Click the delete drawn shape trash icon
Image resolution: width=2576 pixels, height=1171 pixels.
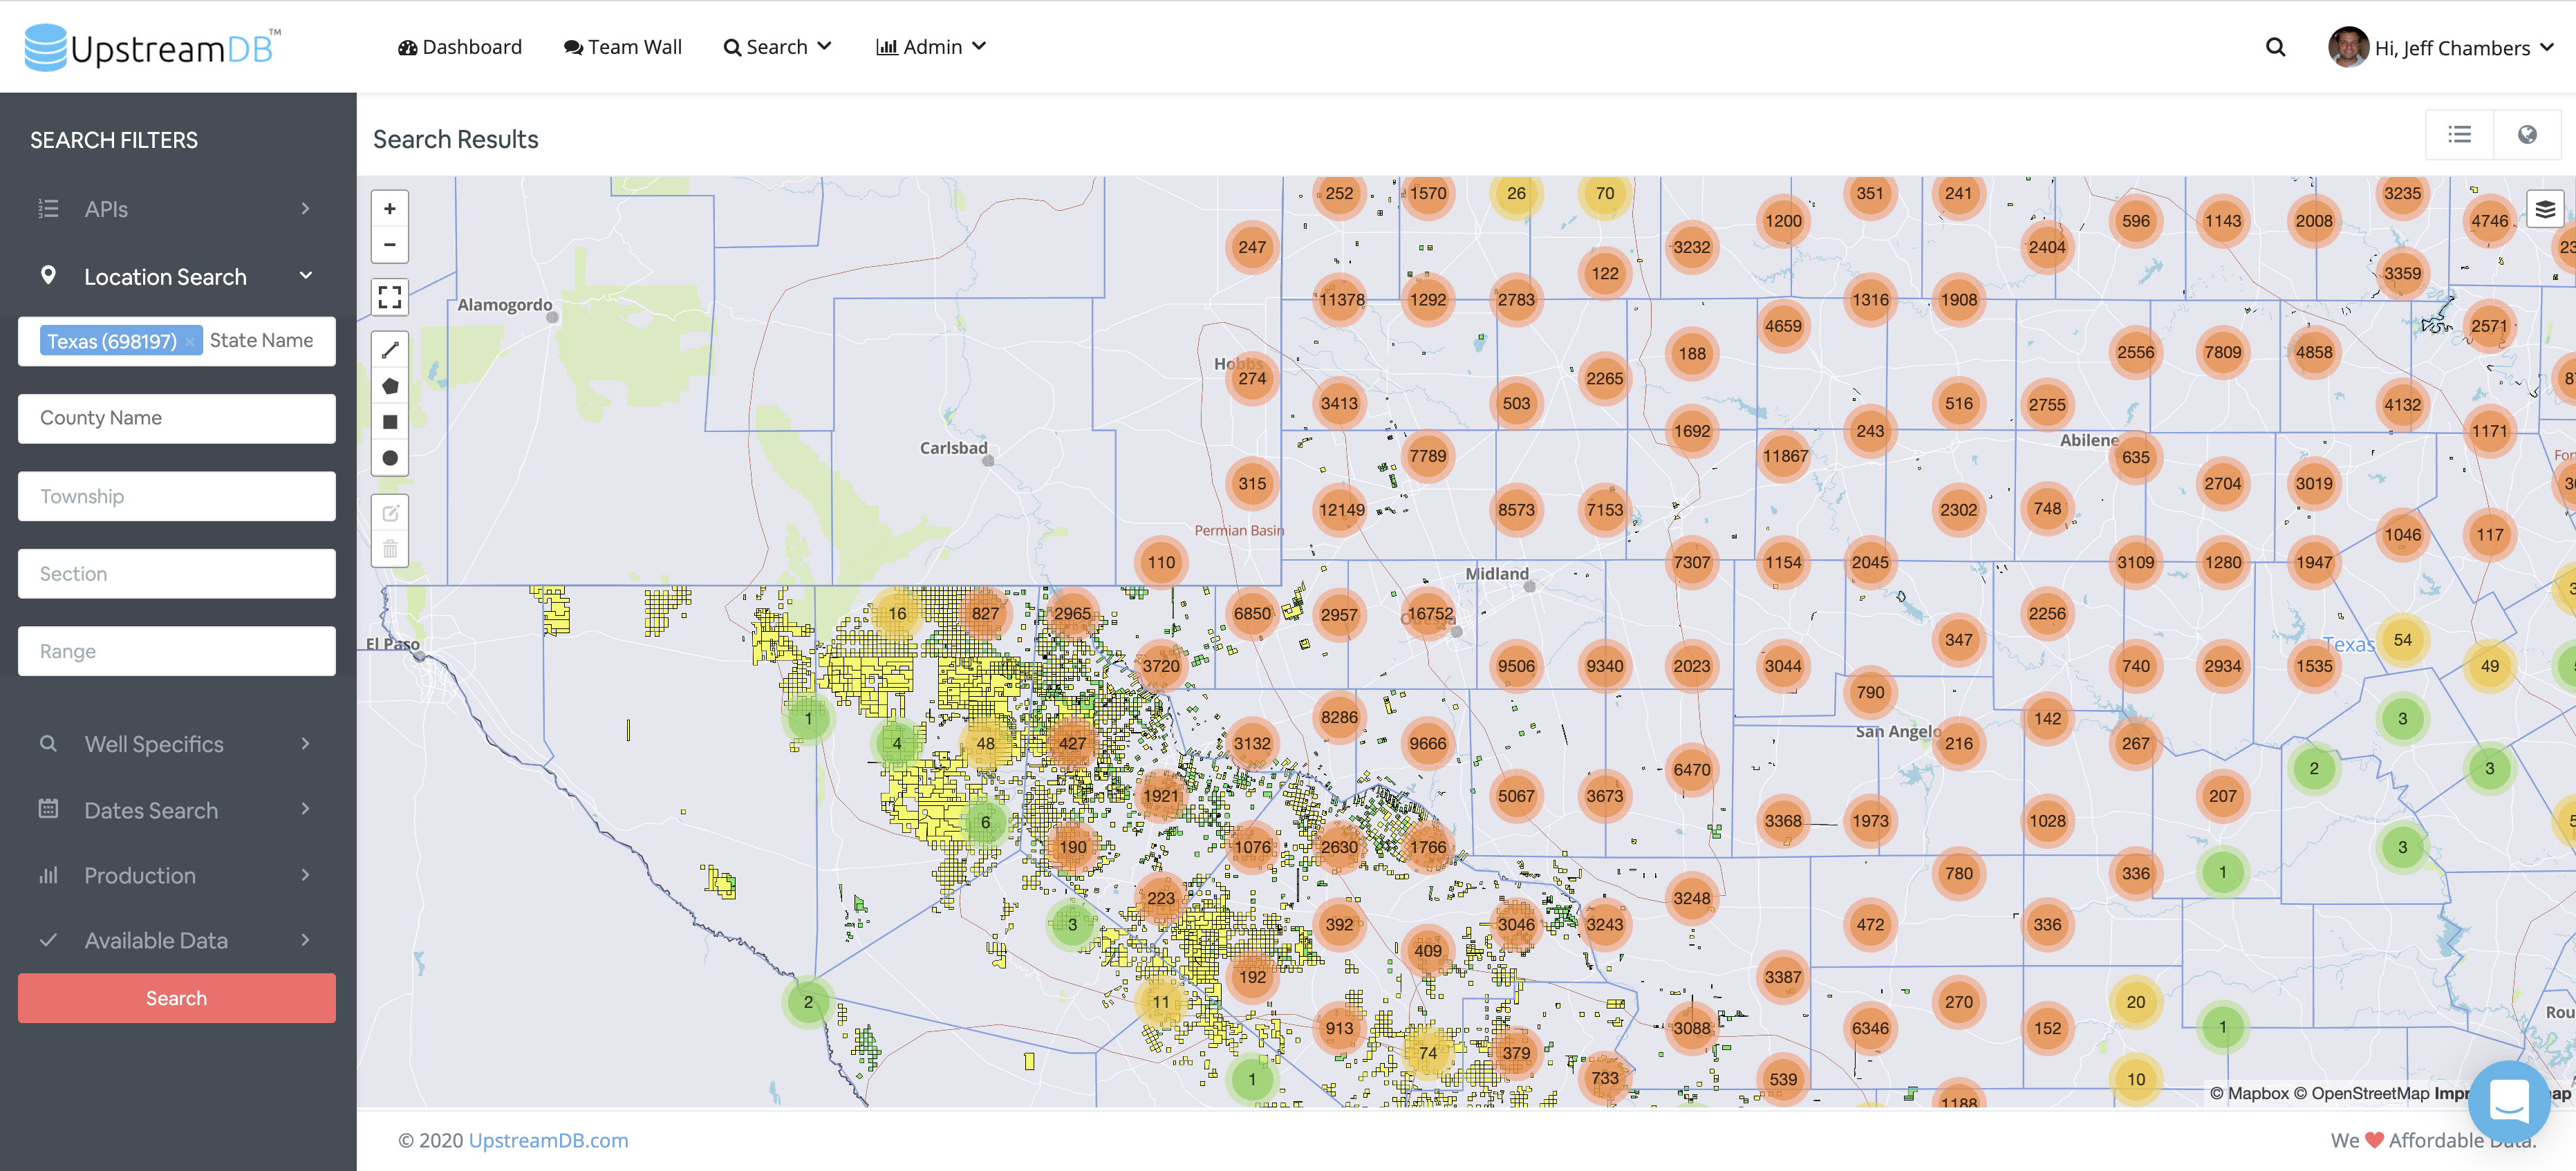coord(390,548)
